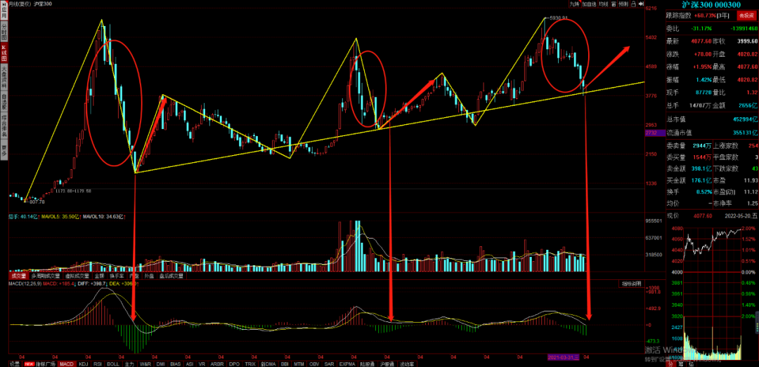Select the TRIX indicator tab
This screenshot has height=367, width=759.
point(250,363)
